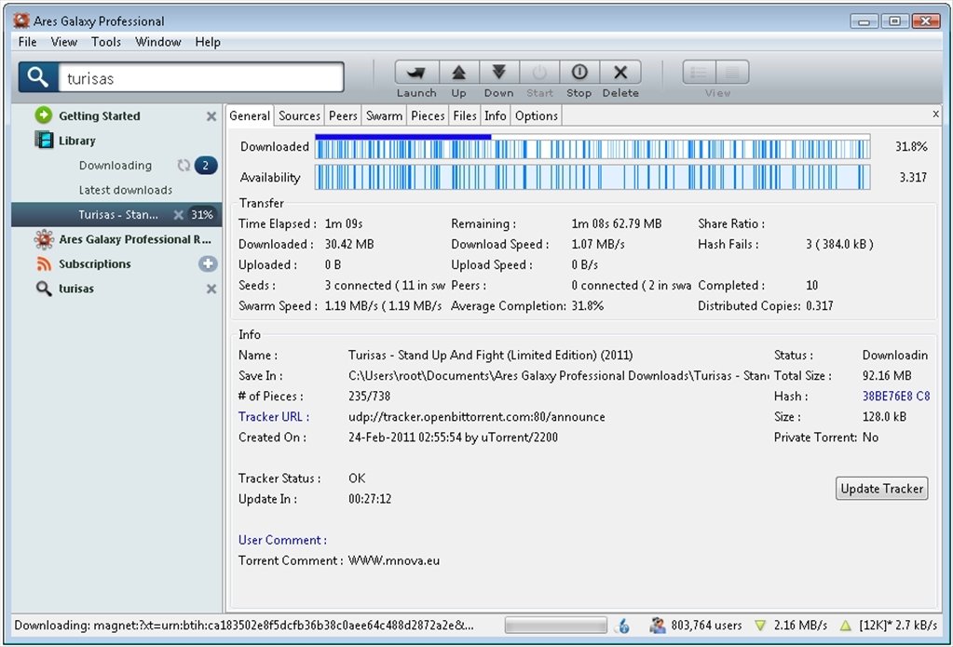Image resolution: width=953 pixels, height=647 pixels.
Task: Stop the current download
Action: point(579,73)
